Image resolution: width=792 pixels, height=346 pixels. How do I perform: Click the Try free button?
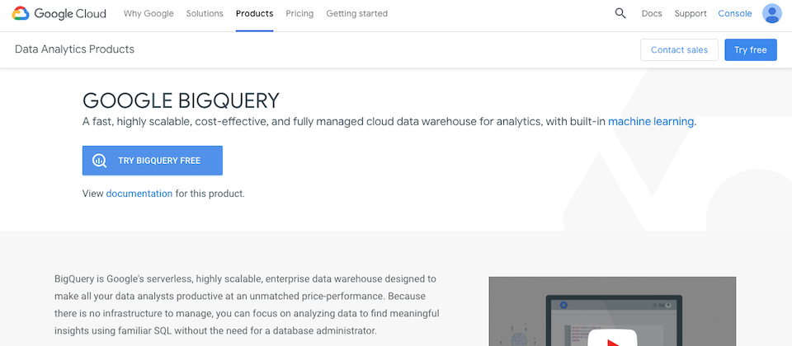click(x=751, y=50)
